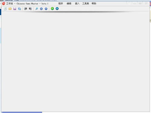Click the blue up arrow icon

click(x=46, y=9)
